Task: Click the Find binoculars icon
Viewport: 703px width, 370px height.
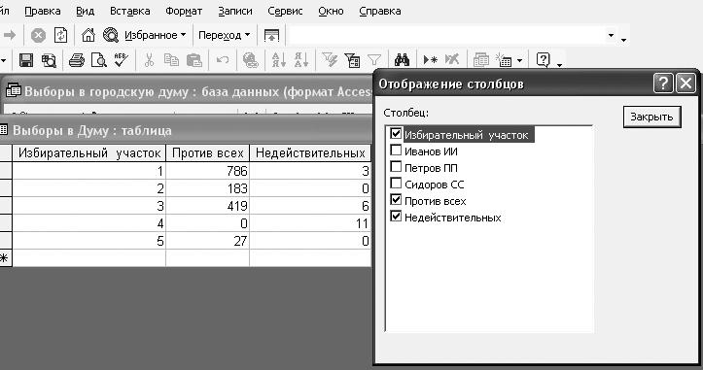Action: (x=402, y=60)
